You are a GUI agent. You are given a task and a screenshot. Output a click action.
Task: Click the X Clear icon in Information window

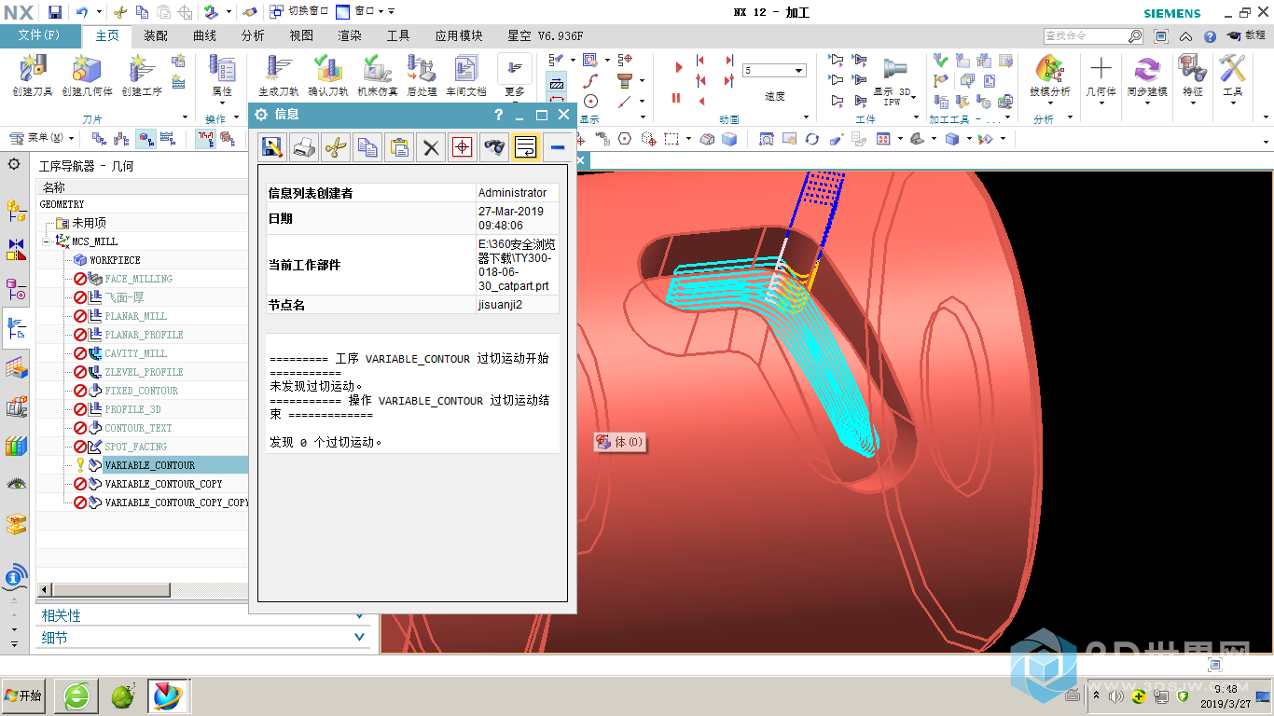click(x=430, y=147)
